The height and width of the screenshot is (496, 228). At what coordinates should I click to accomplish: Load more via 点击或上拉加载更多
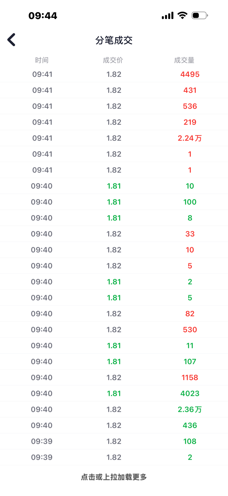[x=114, y=477]
